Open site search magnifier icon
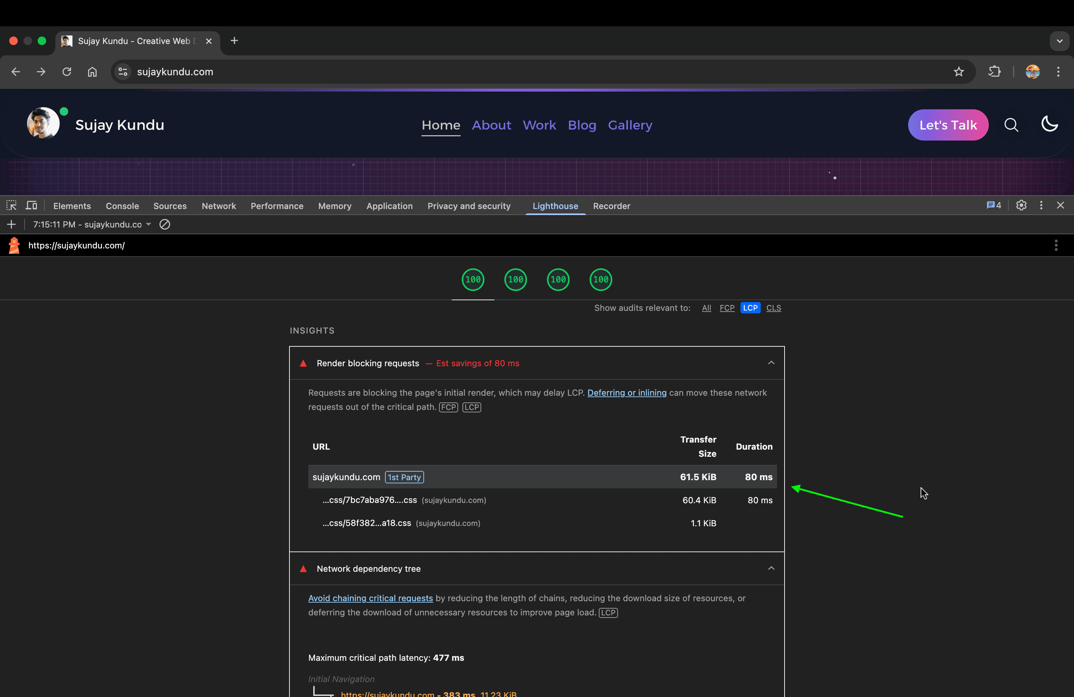Image resolution: width=1074 pixels, height=697 pixels. click(x=1011, y=125)
